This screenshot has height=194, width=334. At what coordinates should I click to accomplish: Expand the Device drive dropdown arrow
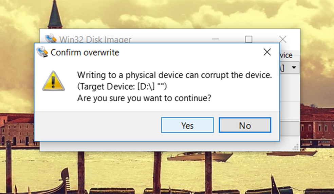tap(294, 68)
